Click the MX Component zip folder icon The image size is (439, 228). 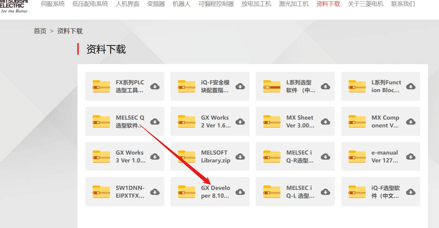(x=357, y=121)
